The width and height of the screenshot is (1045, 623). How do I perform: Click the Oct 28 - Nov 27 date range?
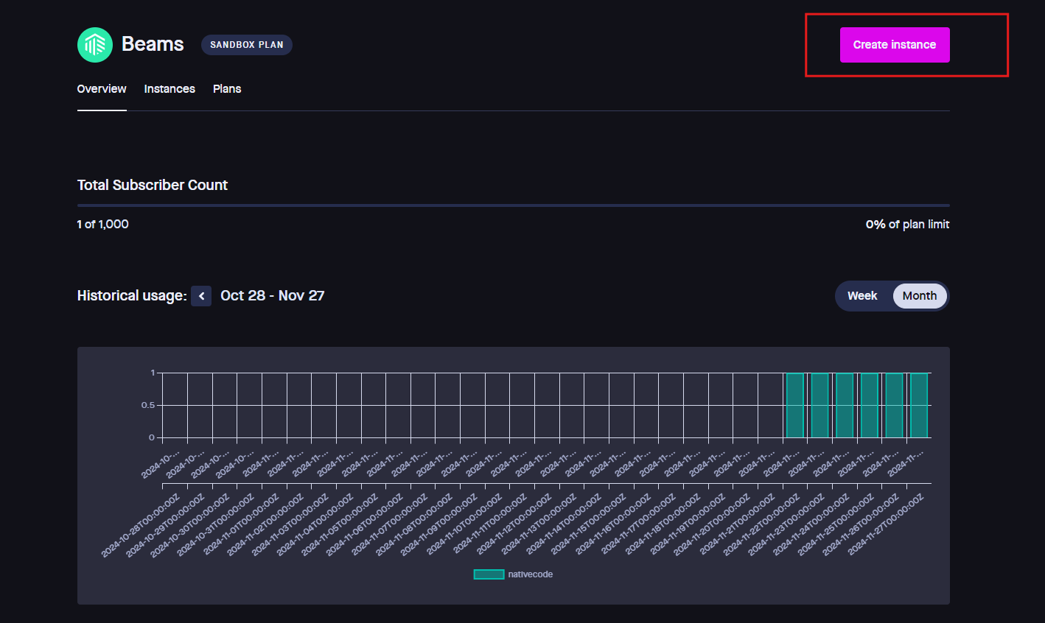point(272,296)
